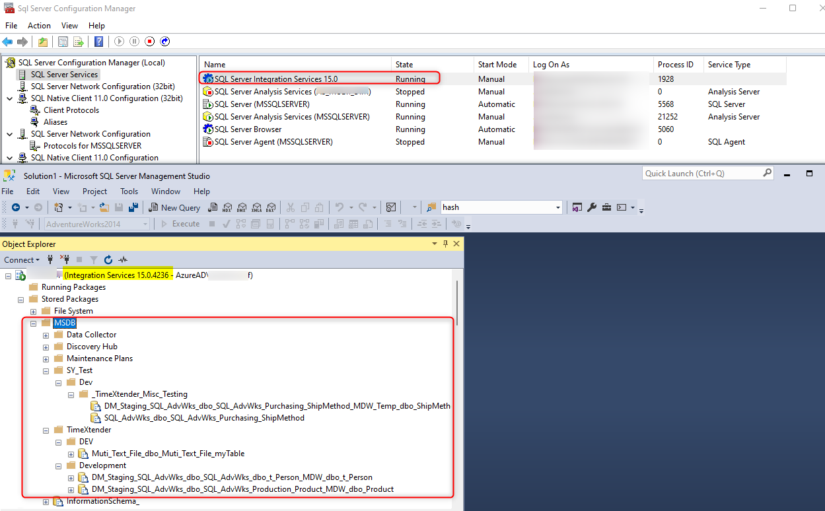This screenshot has width=825, height=511.
Task: Select the Running Packages folder
Action: click(73, 287)
